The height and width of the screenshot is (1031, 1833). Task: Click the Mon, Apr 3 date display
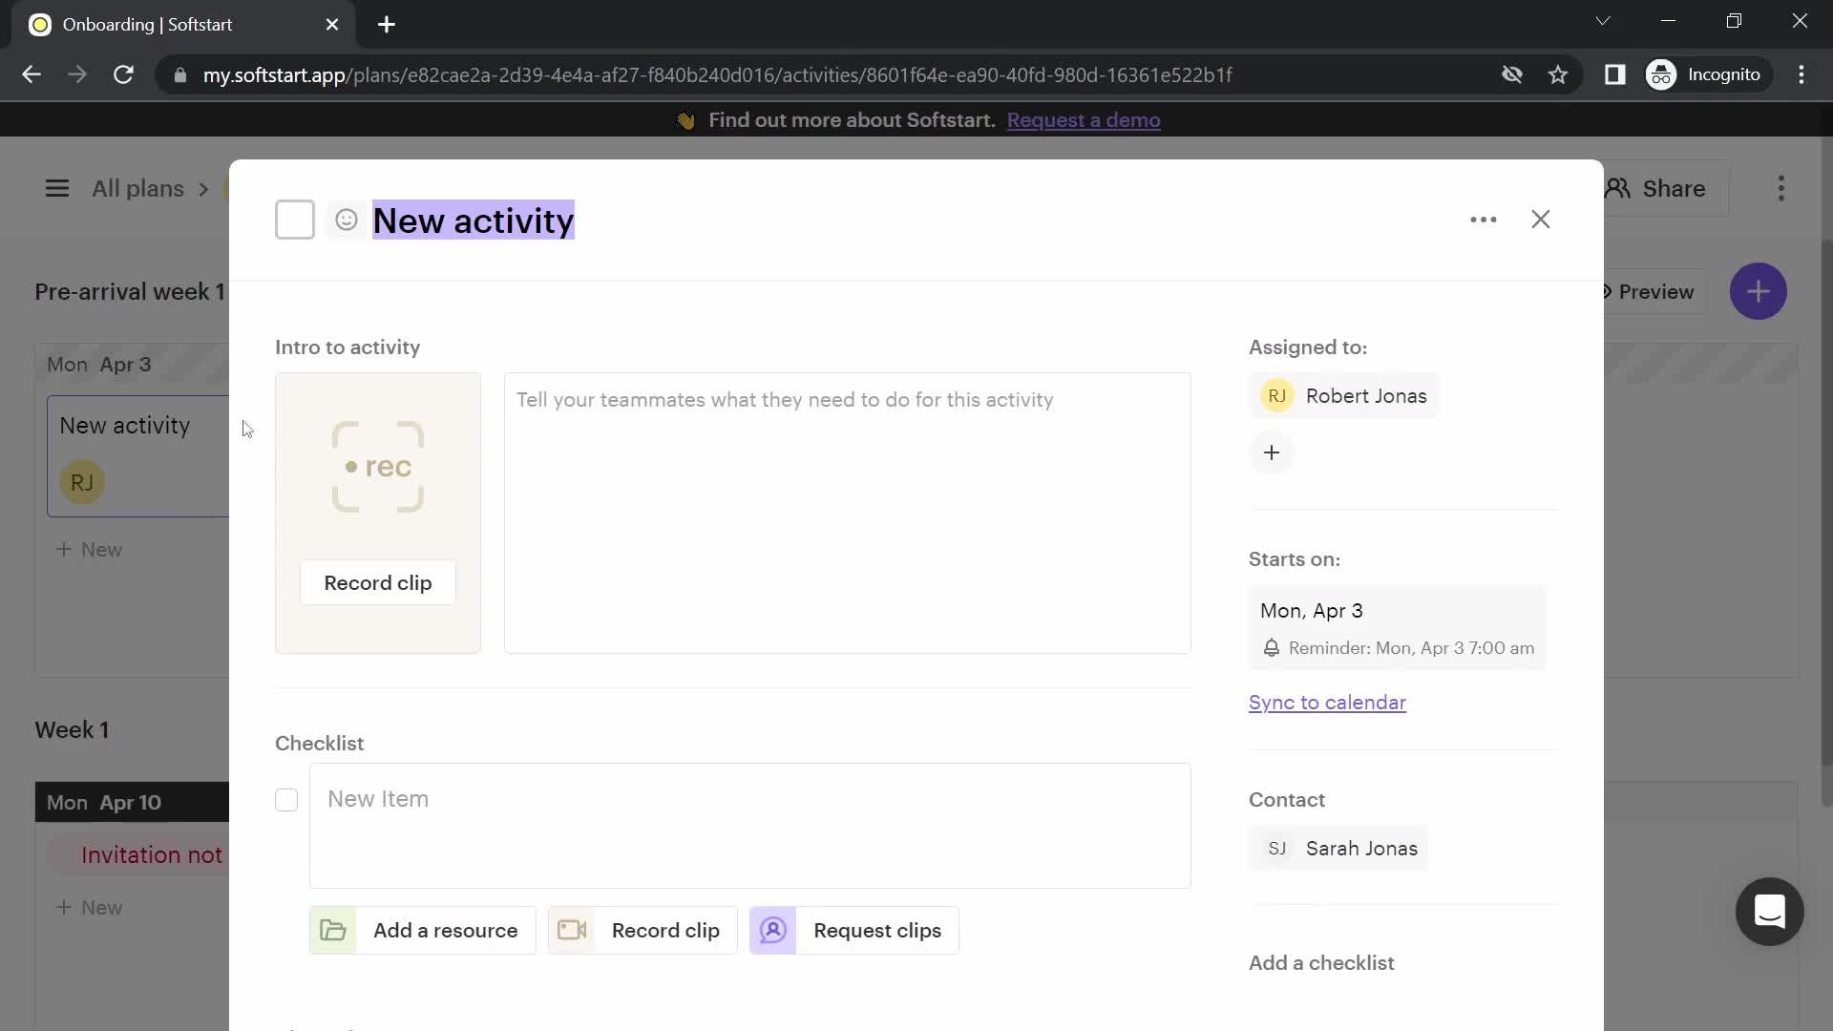pos(1313,611)
